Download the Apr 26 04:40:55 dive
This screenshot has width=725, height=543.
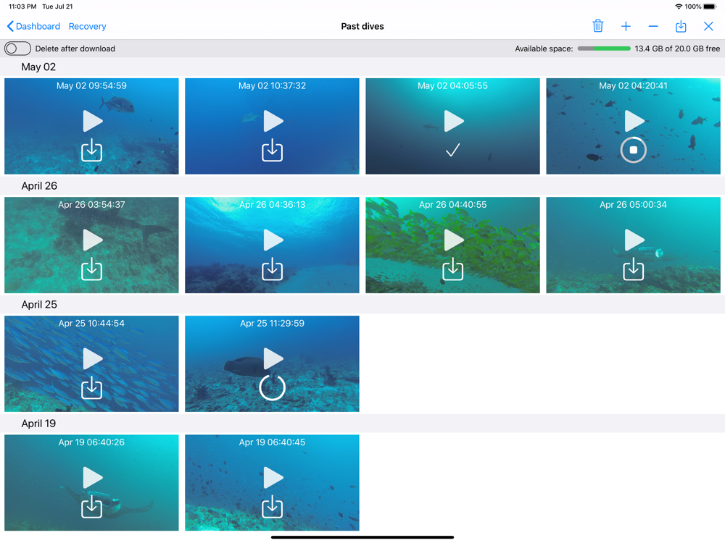tap(452, 269)
